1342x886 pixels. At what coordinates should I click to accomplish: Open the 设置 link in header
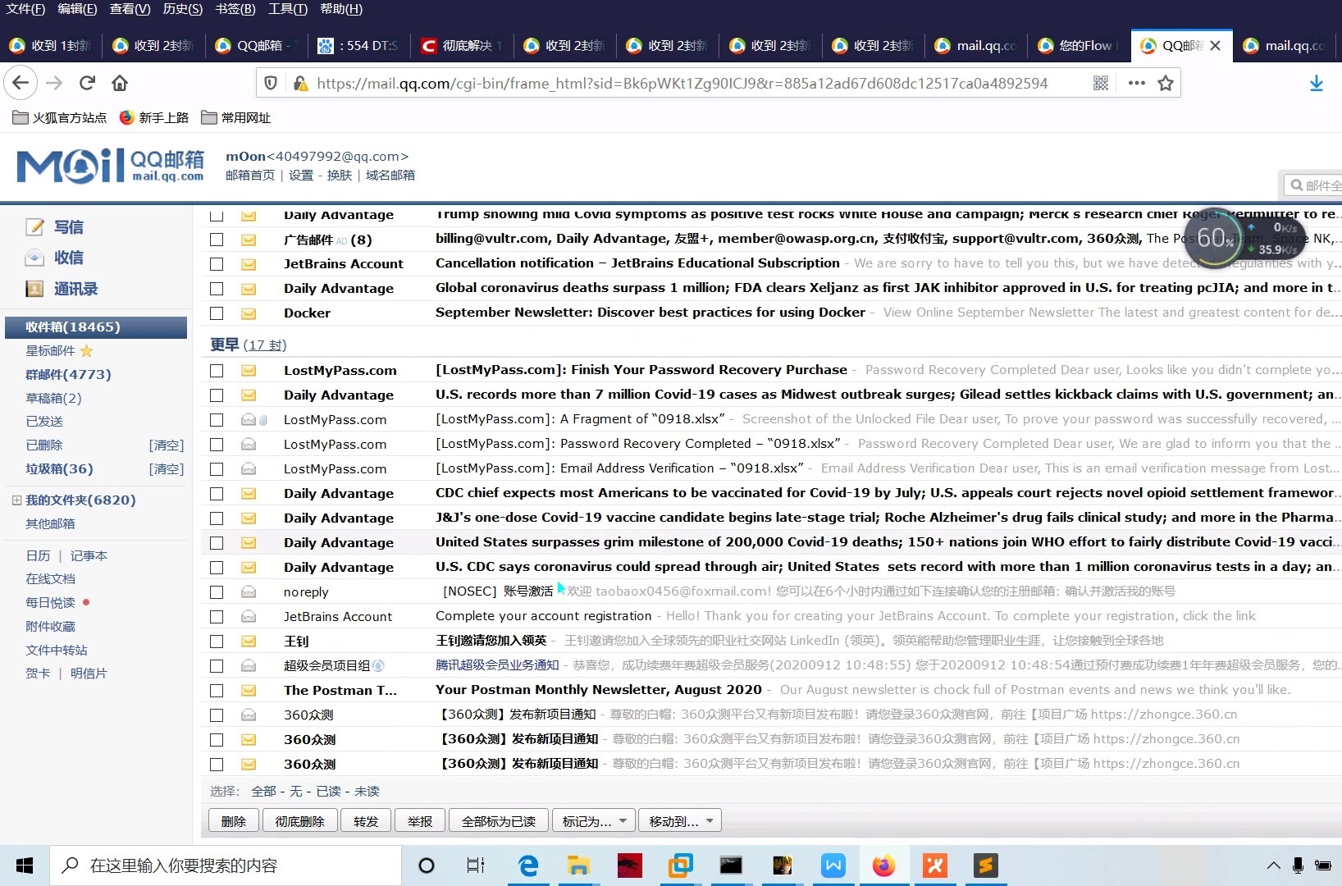tap(301, 176)
